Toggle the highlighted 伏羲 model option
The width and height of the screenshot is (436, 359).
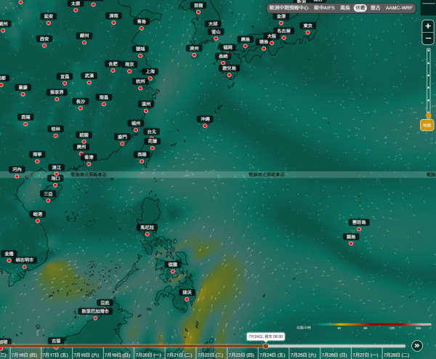360,8
